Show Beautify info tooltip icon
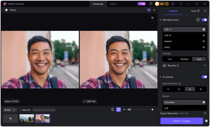The image size is (210, 127). pyautogui.click(x=178, y=65)
